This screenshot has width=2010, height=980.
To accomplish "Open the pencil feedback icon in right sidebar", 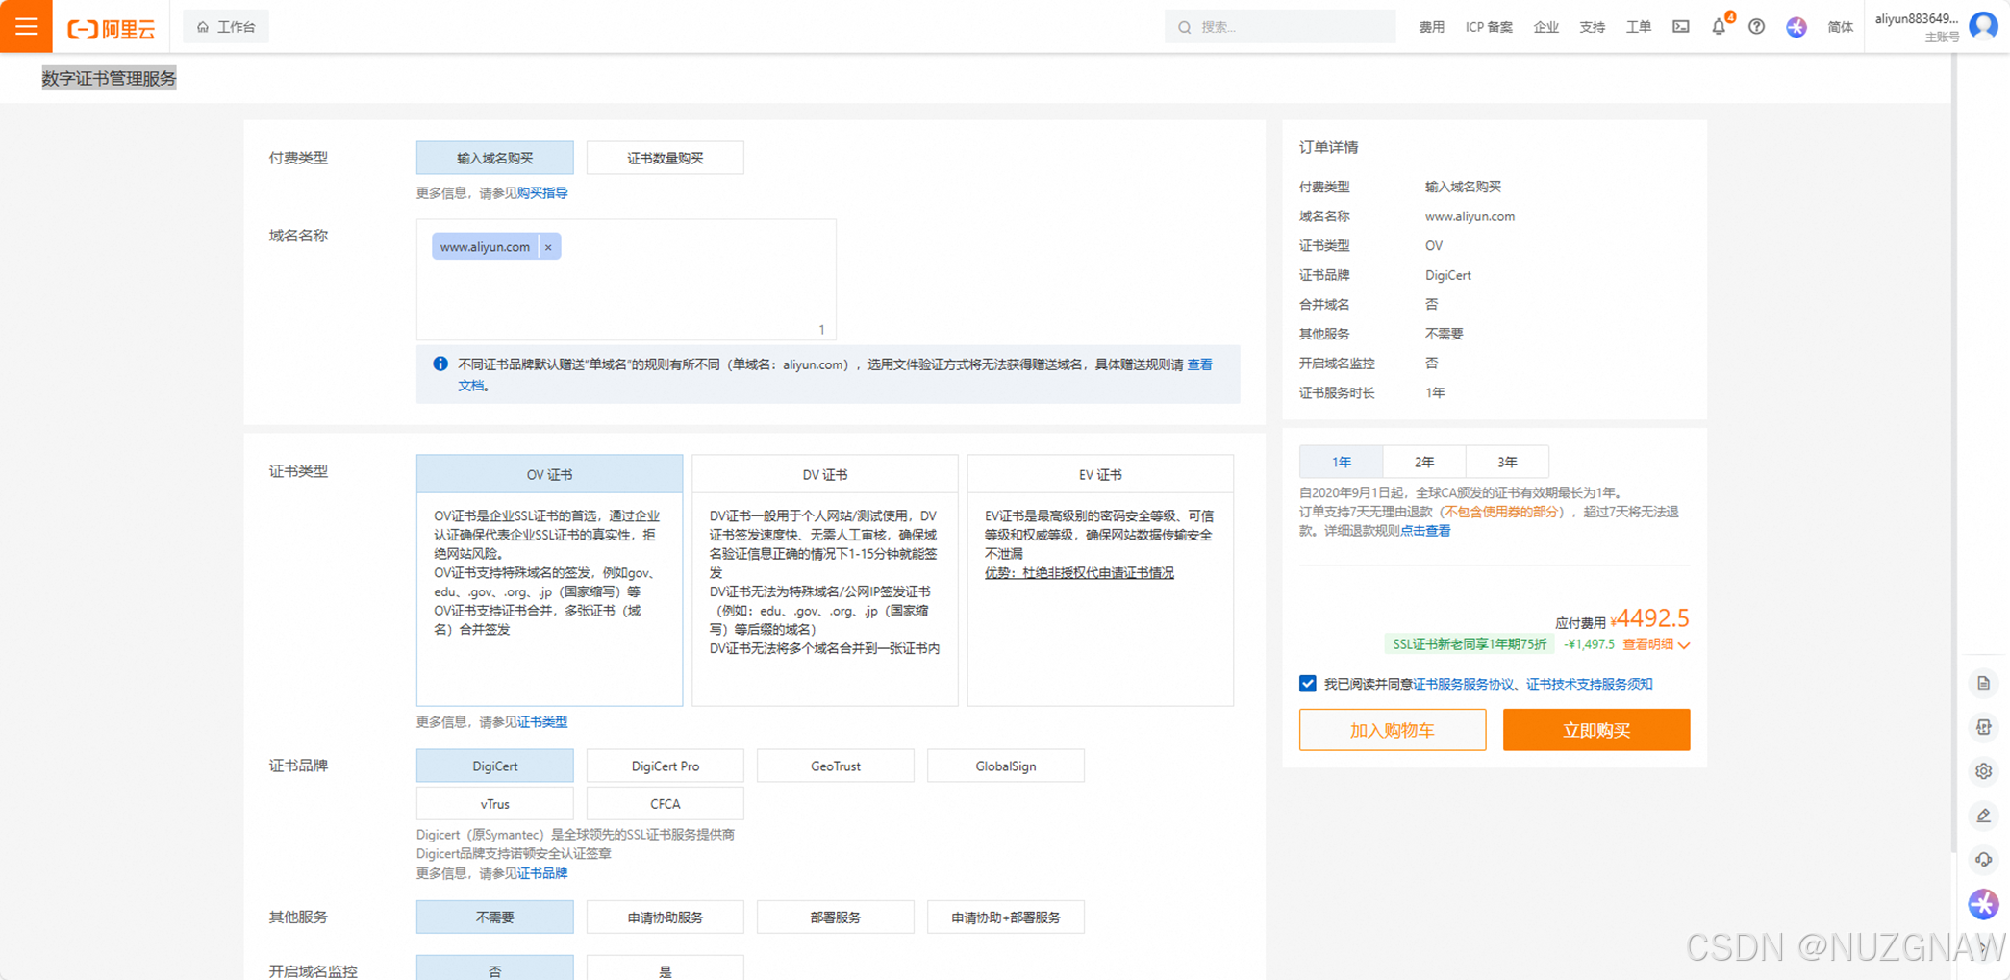I will coord(1983,816).
